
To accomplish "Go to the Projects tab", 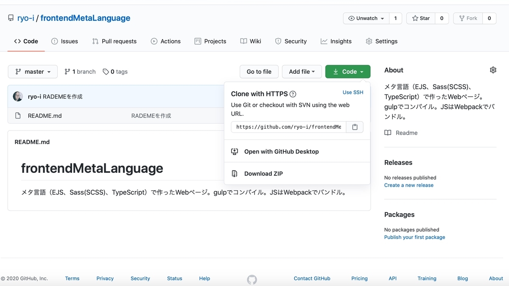I will (210, 41).
